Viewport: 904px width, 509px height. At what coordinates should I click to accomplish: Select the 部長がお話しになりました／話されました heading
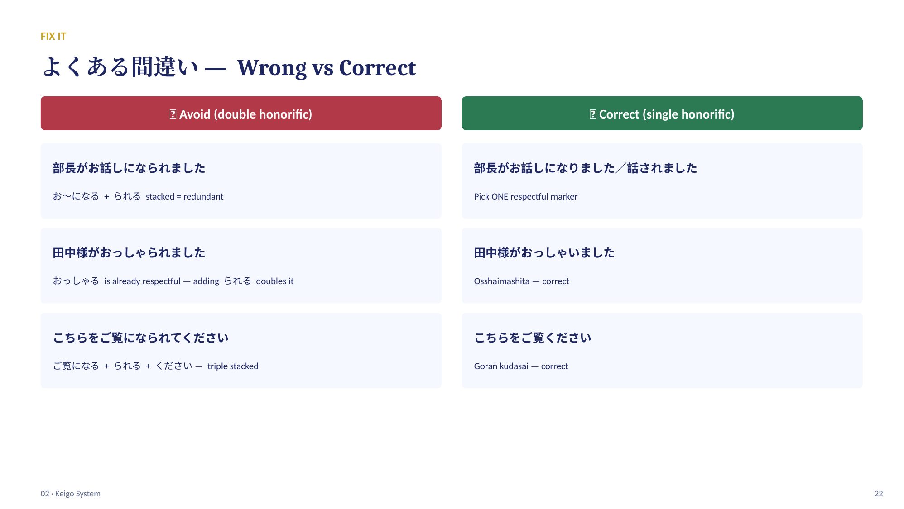tap(585, 168)
